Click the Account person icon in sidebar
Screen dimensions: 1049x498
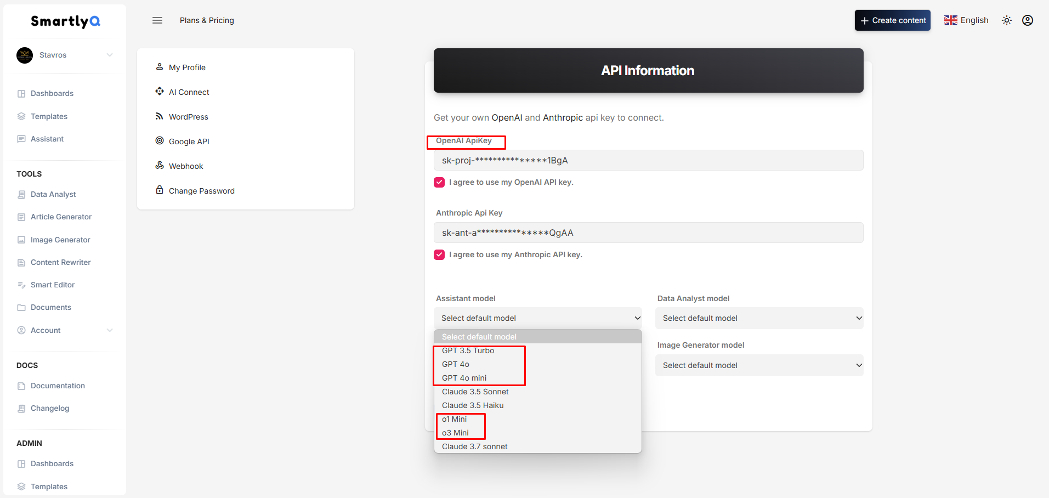21,331
